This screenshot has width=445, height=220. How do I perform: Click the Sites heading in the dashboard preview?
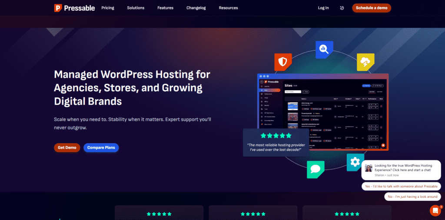click(289, 85)
